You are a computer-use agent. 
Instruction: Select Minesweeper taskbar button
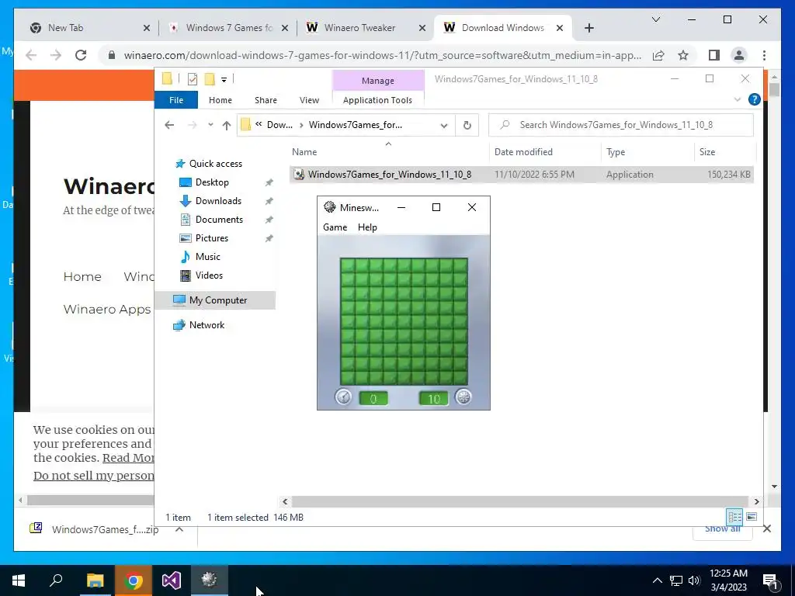coord(210,580)
